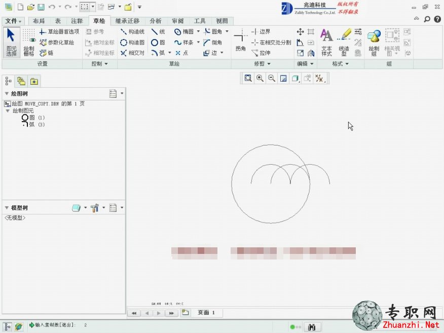Go to the next sheet arrow button

[x=159, y=313]
